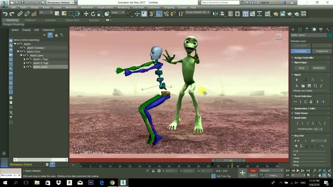The image size is (333, 187).
Task: Open the Create command panel tab
Action: 293,30
